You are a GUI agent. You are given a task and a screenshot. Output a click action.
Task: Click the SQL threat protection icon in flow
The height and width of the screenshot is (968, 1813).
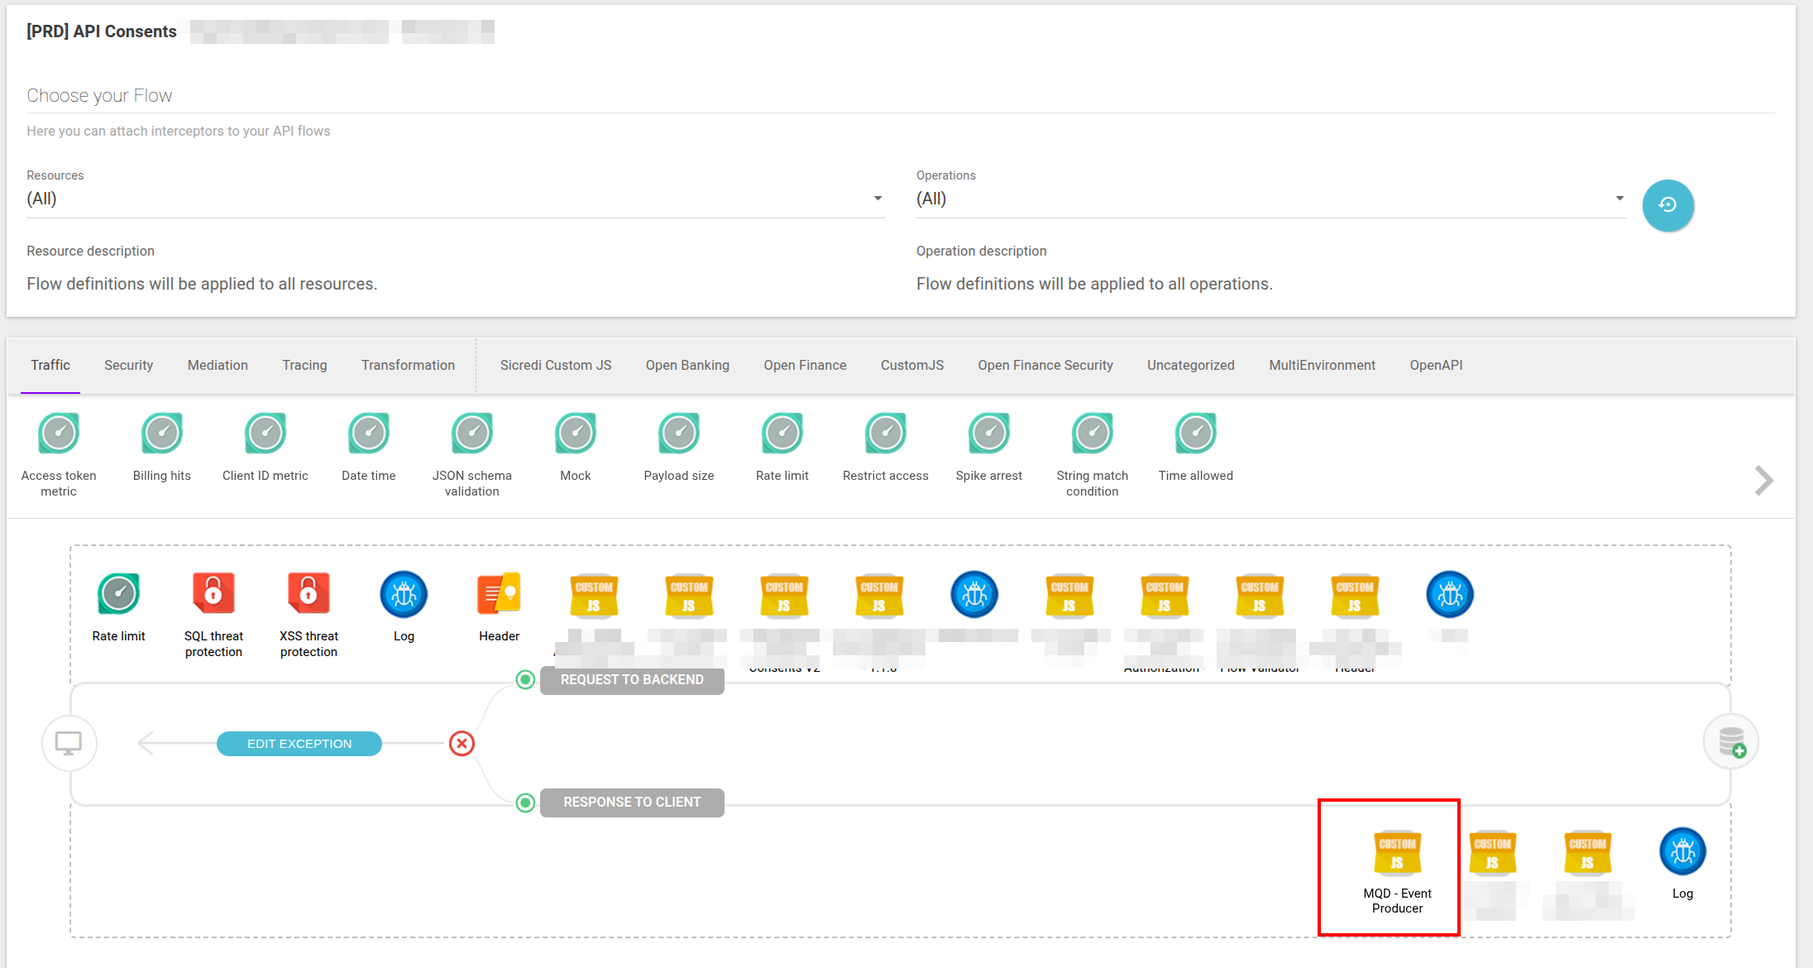coord(213,594)
